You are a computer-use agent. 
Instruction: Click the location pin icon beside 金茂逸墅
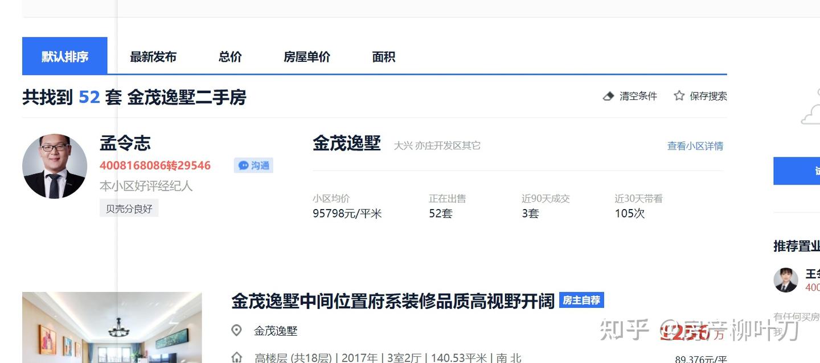(x=236, y=331)
